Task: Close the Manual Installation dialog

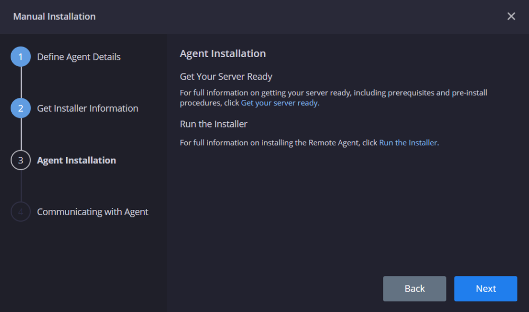Action: tap(511, 16)
